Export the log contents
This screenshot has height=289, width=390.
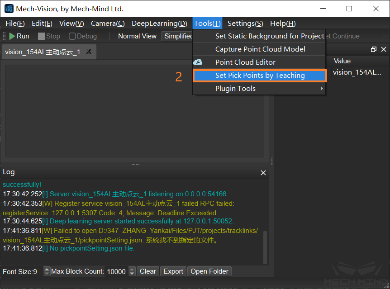(173, 271)
